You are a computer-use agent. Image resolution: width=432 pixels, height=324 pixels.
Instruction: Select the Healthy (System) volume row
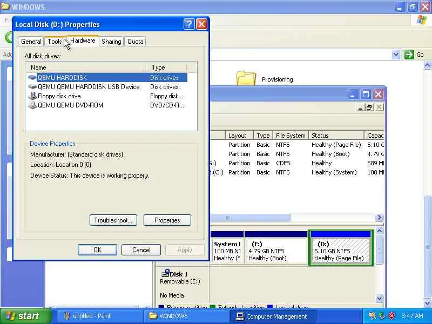(x=298, y=172)
